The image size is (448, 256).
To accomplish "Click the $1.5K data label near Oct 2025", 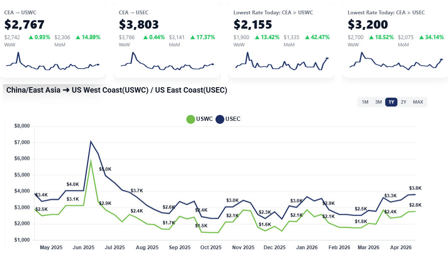I will point(201,226).
